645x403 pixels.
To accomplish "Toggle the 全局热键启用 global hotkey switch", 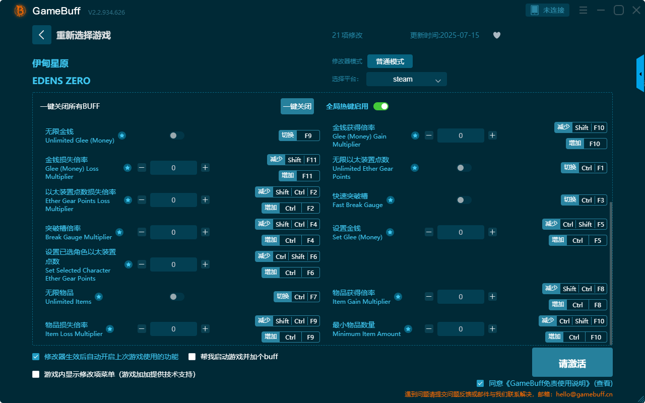I will (381, 106).
